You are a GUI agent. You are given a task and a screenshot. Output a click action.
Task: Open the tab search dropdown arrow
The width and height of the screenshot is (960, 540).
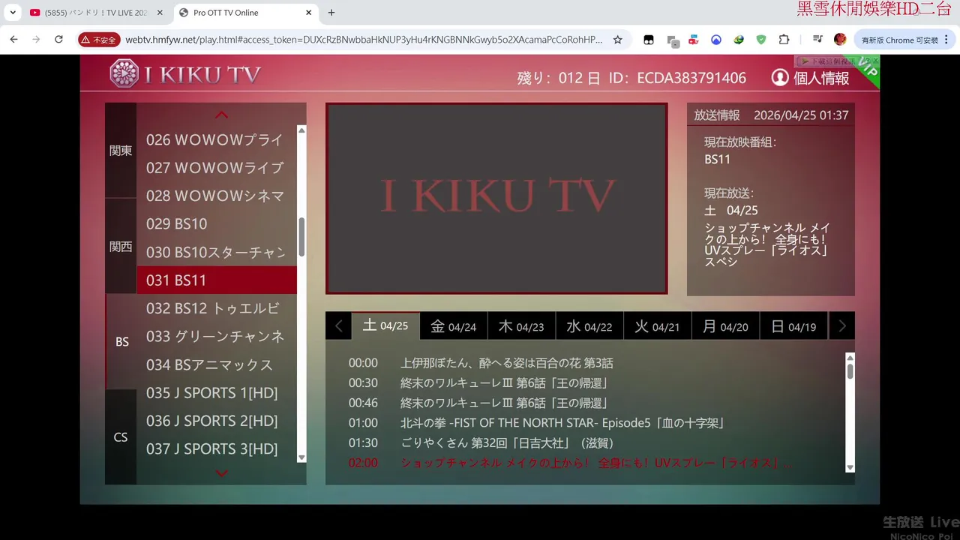13,13
